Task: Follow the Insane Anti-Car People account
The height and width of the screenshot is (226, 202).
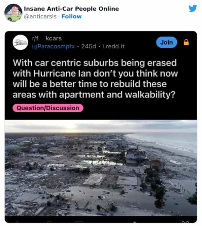Action: 71,16
